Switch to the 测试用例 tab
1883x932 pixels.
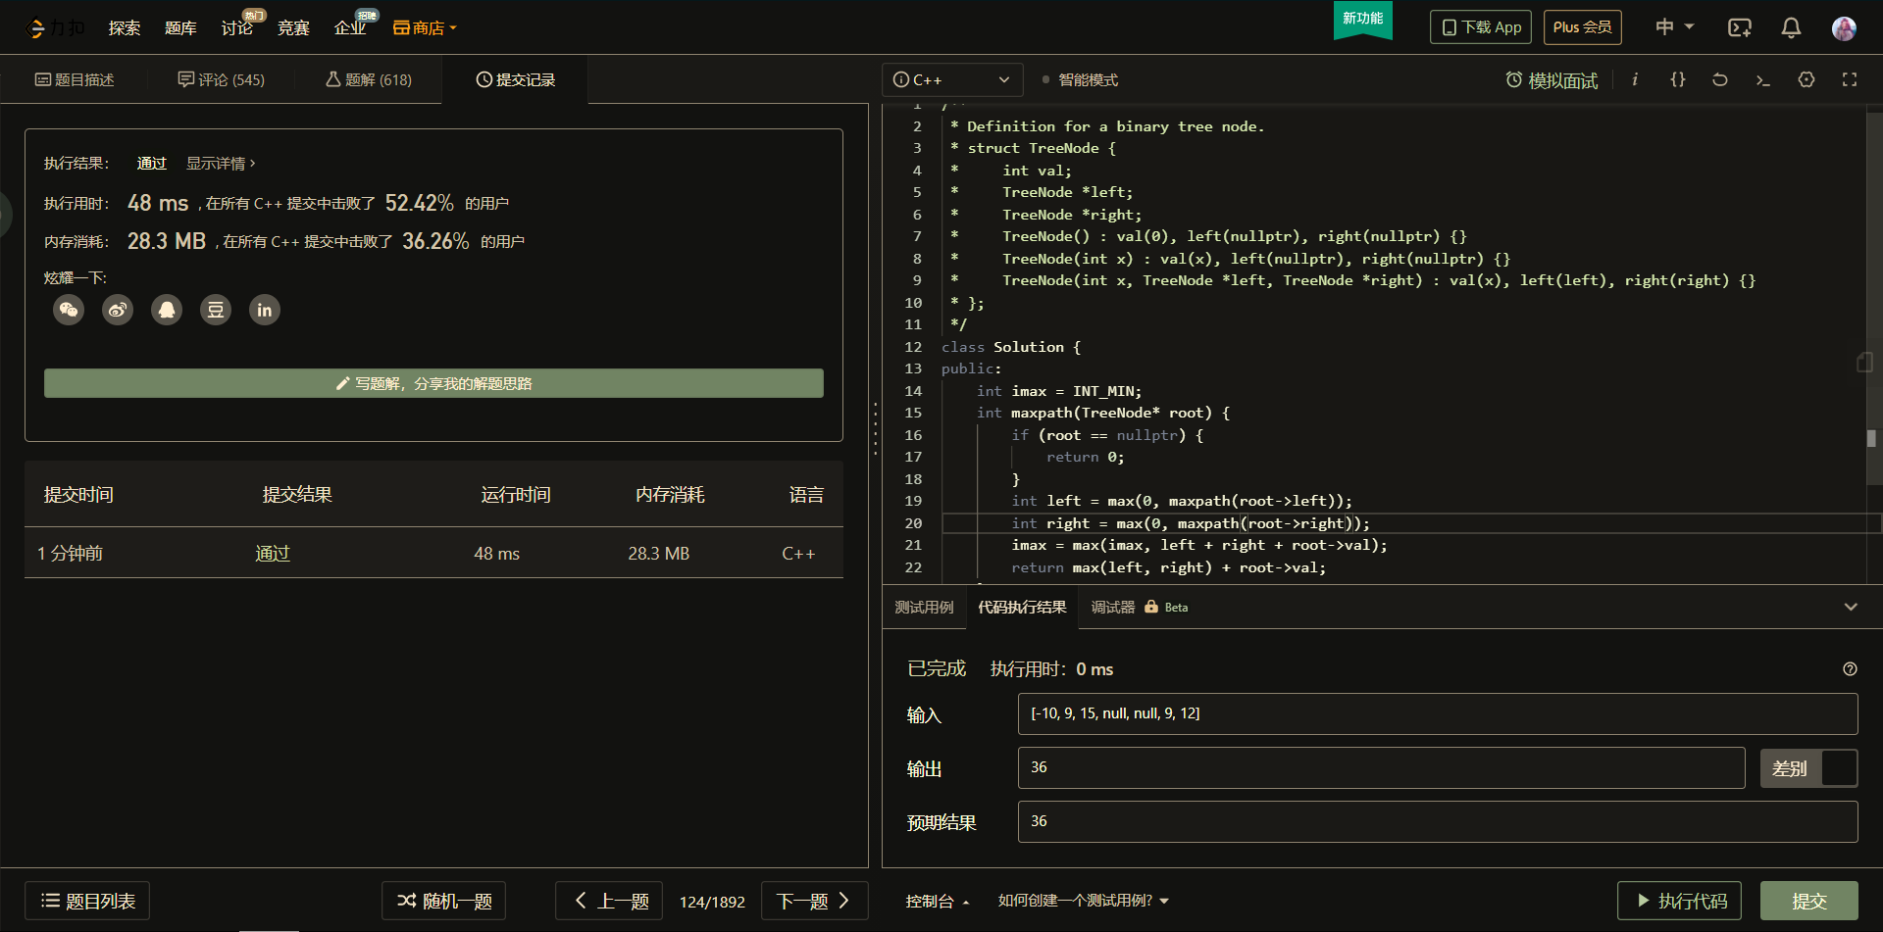(x=924, y=608)
